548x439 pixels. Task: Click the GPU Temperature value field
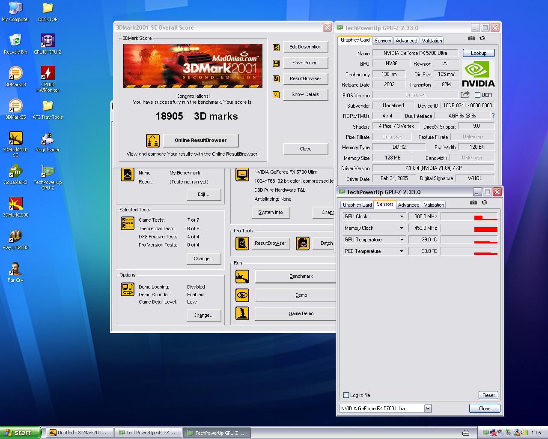pos(423,240)
